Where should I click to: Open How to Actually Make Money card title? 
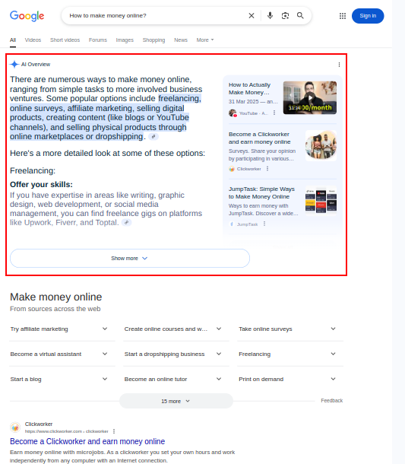(x=249, y=89)
